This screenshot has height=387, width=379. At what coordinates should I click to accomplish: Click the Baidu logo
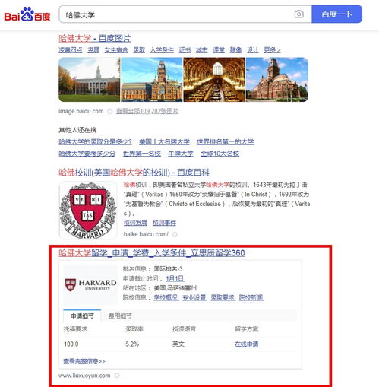[27, 14]
